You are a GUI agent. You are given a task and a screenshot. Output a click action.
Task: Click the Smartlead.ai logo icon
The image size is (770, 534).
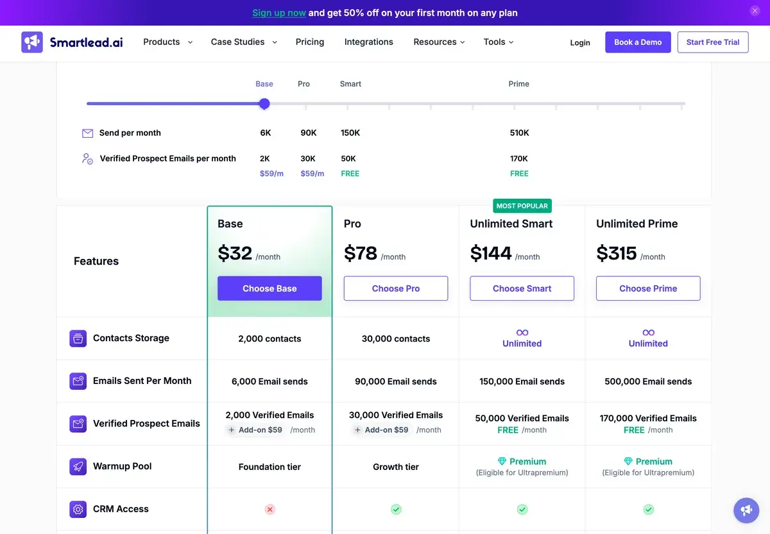tap(32, 42)
